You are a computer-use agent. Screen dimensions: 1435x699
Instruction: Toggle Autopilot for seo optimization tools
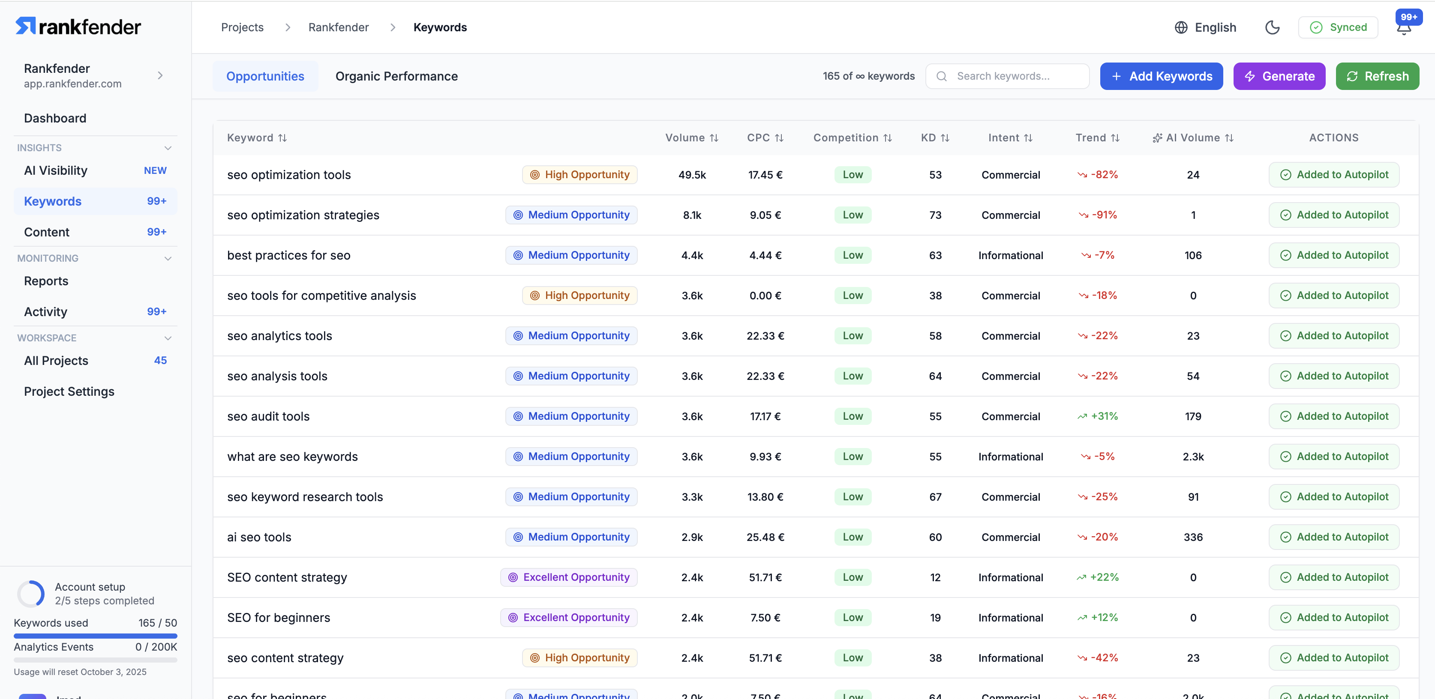click(1333, 175)
